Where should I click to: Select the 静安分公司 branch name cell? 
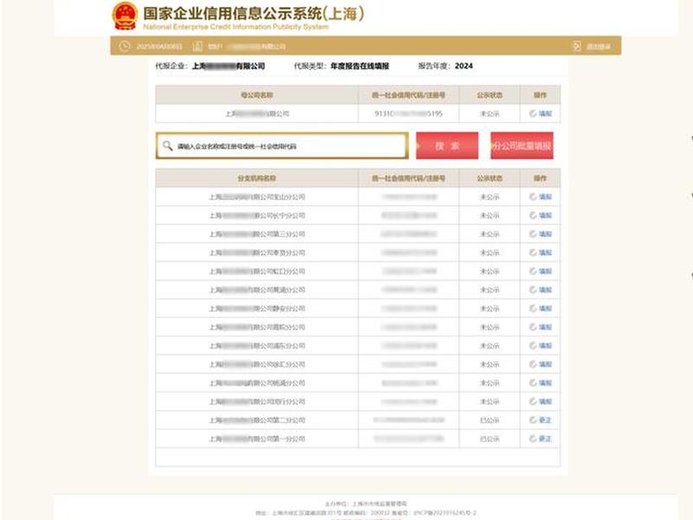point(256,309)
